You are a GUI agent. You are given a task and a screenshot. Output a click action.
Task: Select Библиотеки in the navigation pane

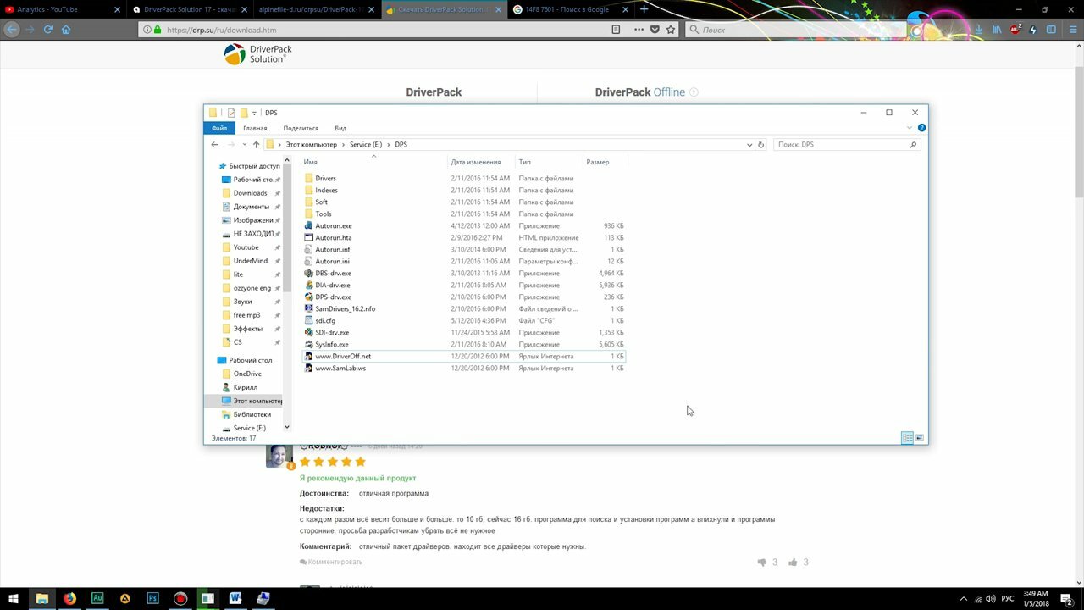(x=252, y=414)
